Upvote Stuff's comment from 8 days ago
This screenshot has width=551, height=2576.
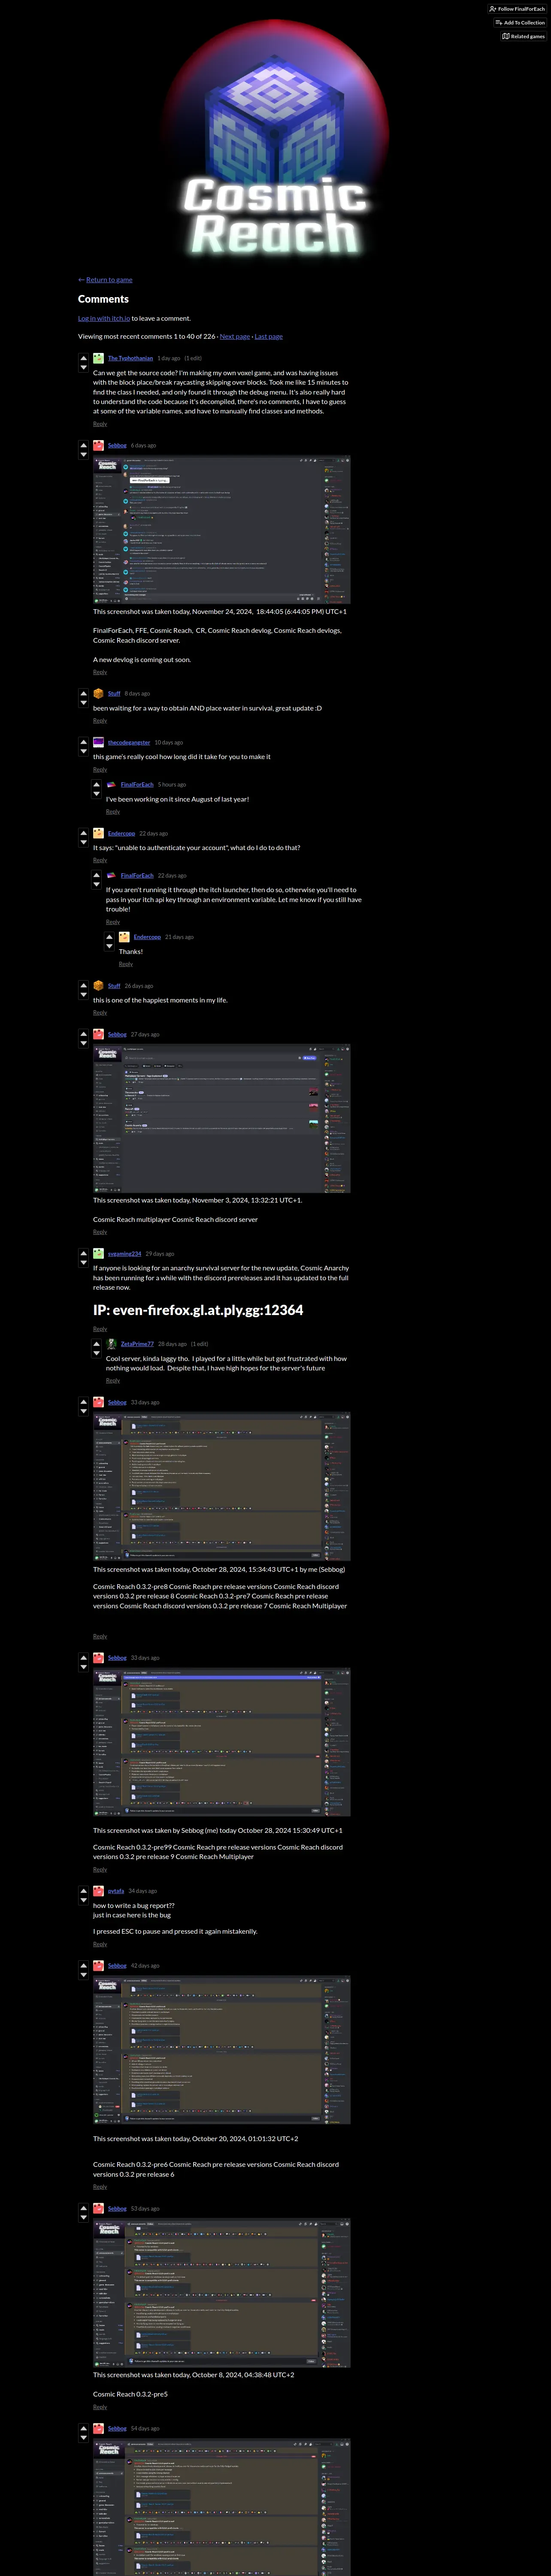tap(83, 693)
